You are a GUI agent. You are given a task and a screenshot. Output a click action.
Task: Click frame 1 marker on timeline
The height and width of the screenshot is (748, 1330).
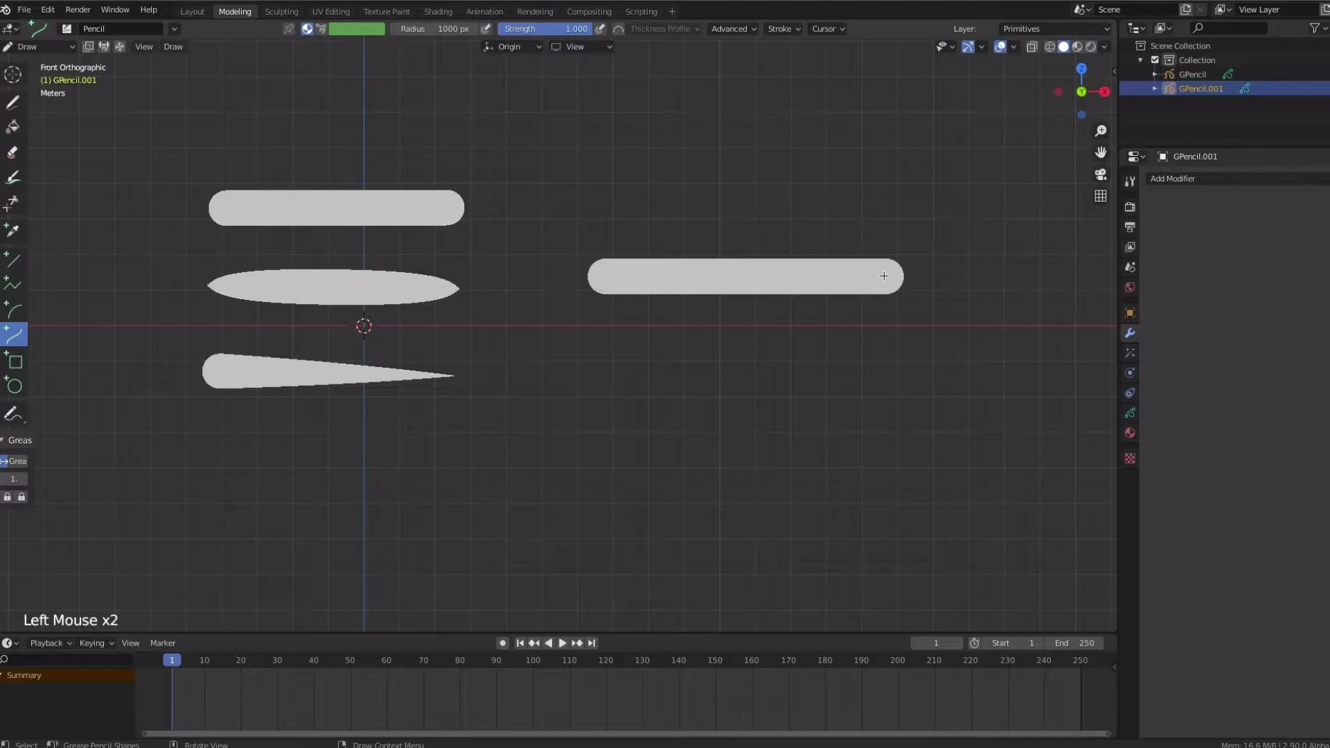(172, 659)
